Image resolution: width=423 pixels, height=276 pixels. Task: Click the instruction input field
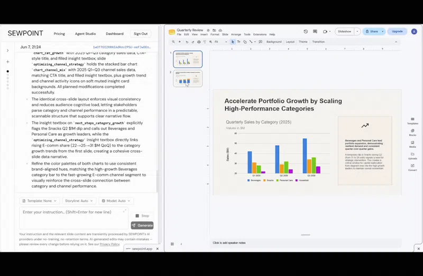(x=74, y=218)
